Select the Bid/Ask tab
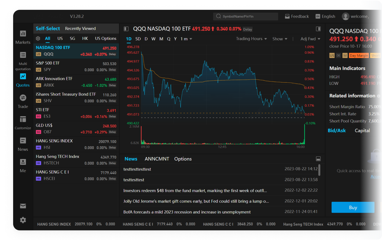Image resolution: width=382 pixels, height=240 pixels. click(x=337, y=130)
